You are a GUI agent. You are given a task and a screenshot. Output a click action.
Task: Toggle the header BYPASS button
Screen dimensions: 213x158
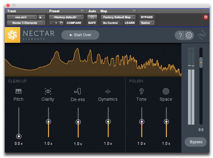[x=147, y=17]
